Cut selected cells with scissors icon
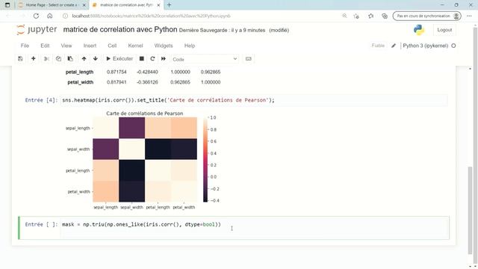 pos(46,58)
